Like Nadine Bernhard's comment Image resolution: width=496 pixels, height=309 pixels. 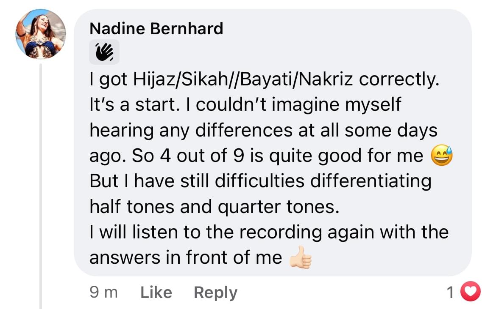tap(156, 292)
